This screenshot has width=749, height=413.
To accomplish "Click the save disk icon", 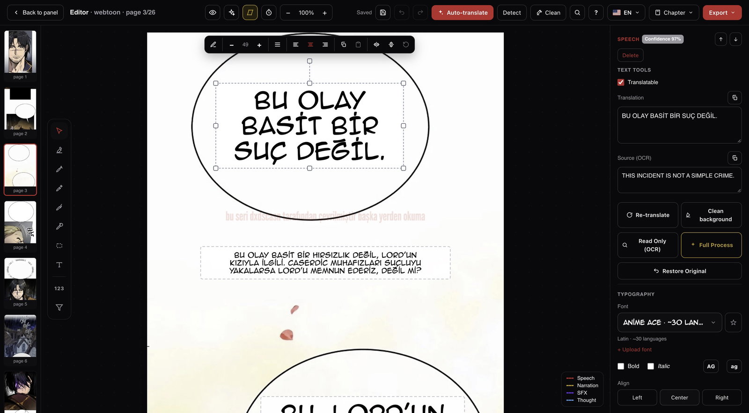I will click(383, 13).
